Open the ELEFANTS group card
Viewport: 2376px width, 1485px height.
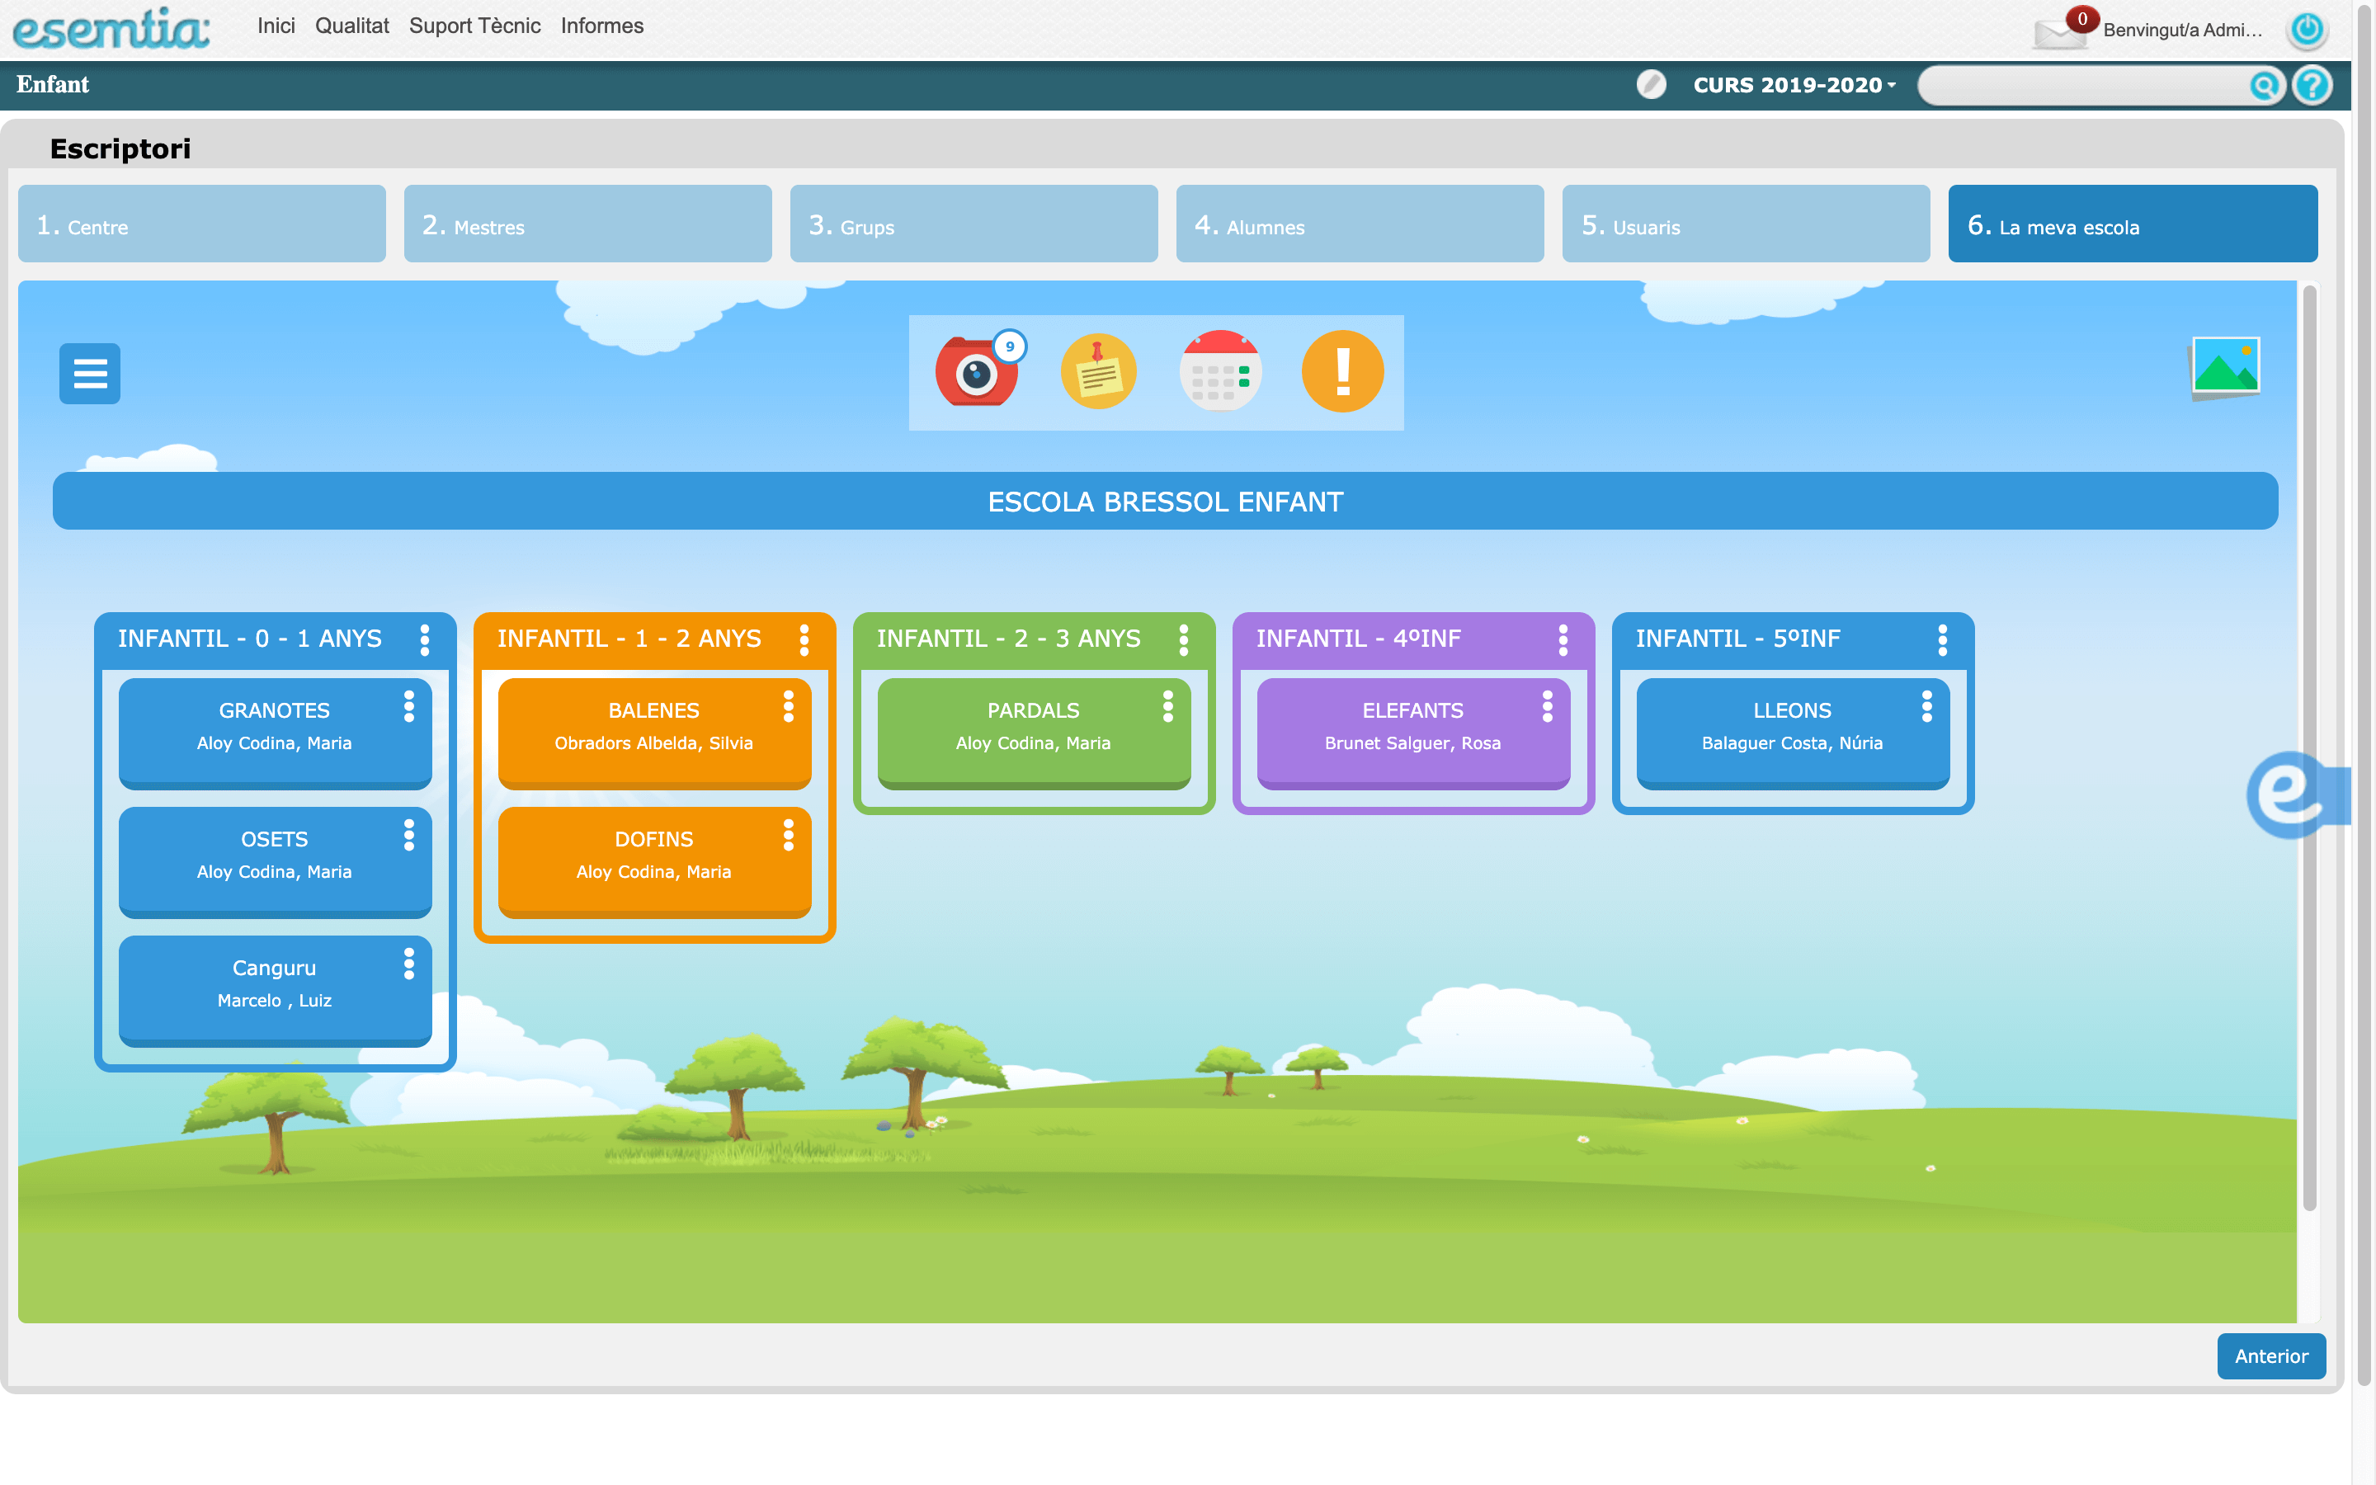[x=1413, y=733]
